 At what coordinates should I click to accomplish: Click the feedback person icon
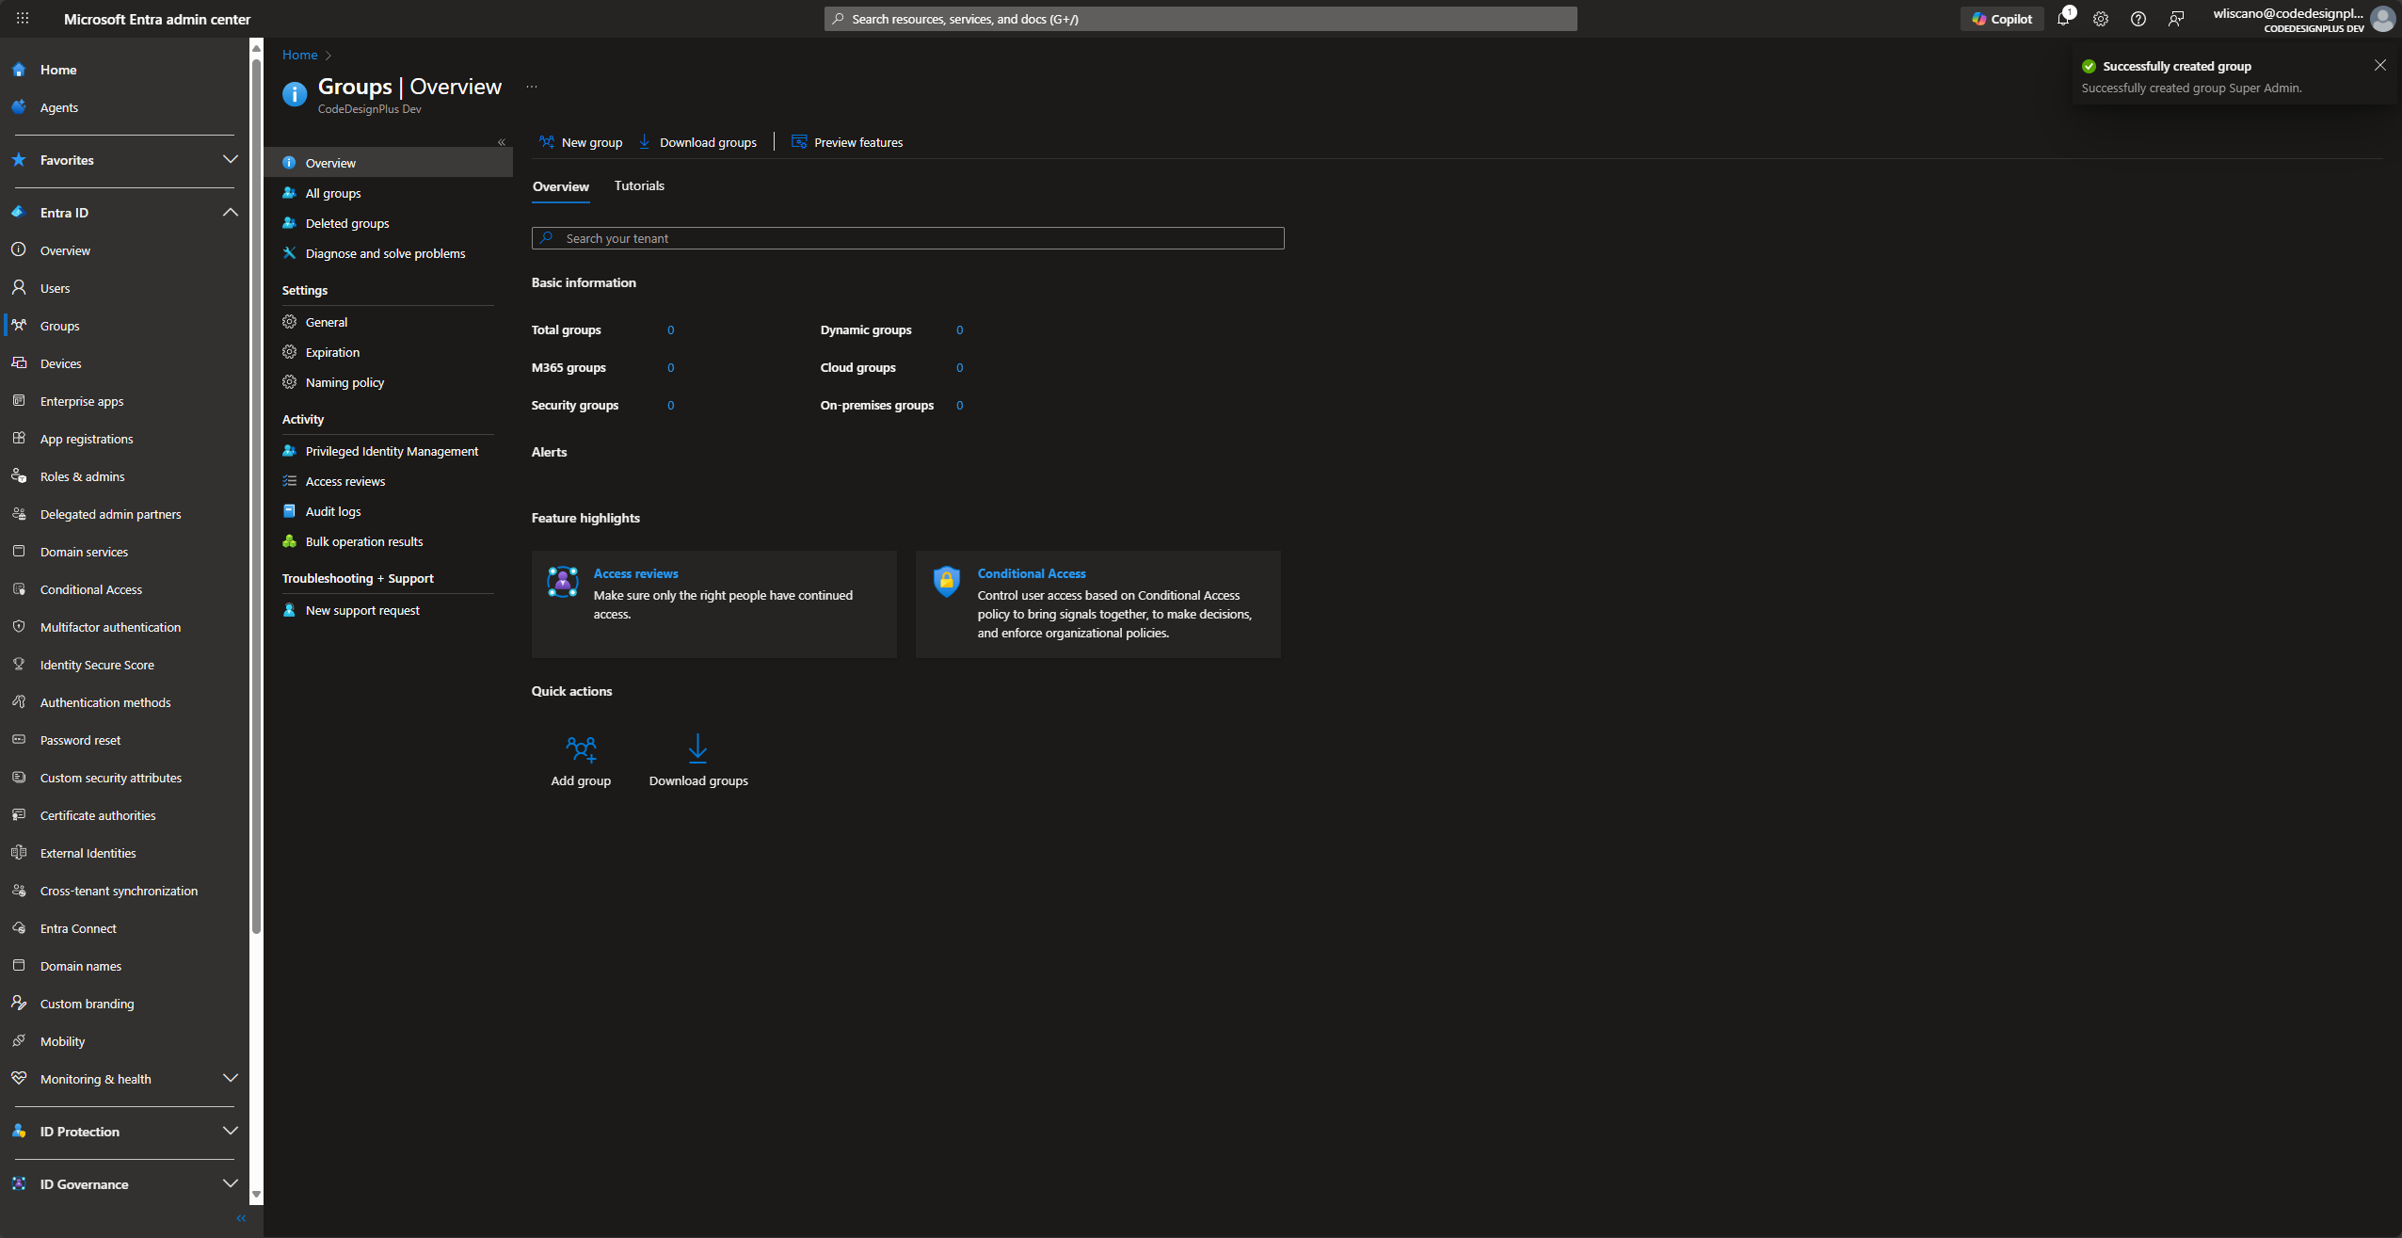pos(2176,19)
